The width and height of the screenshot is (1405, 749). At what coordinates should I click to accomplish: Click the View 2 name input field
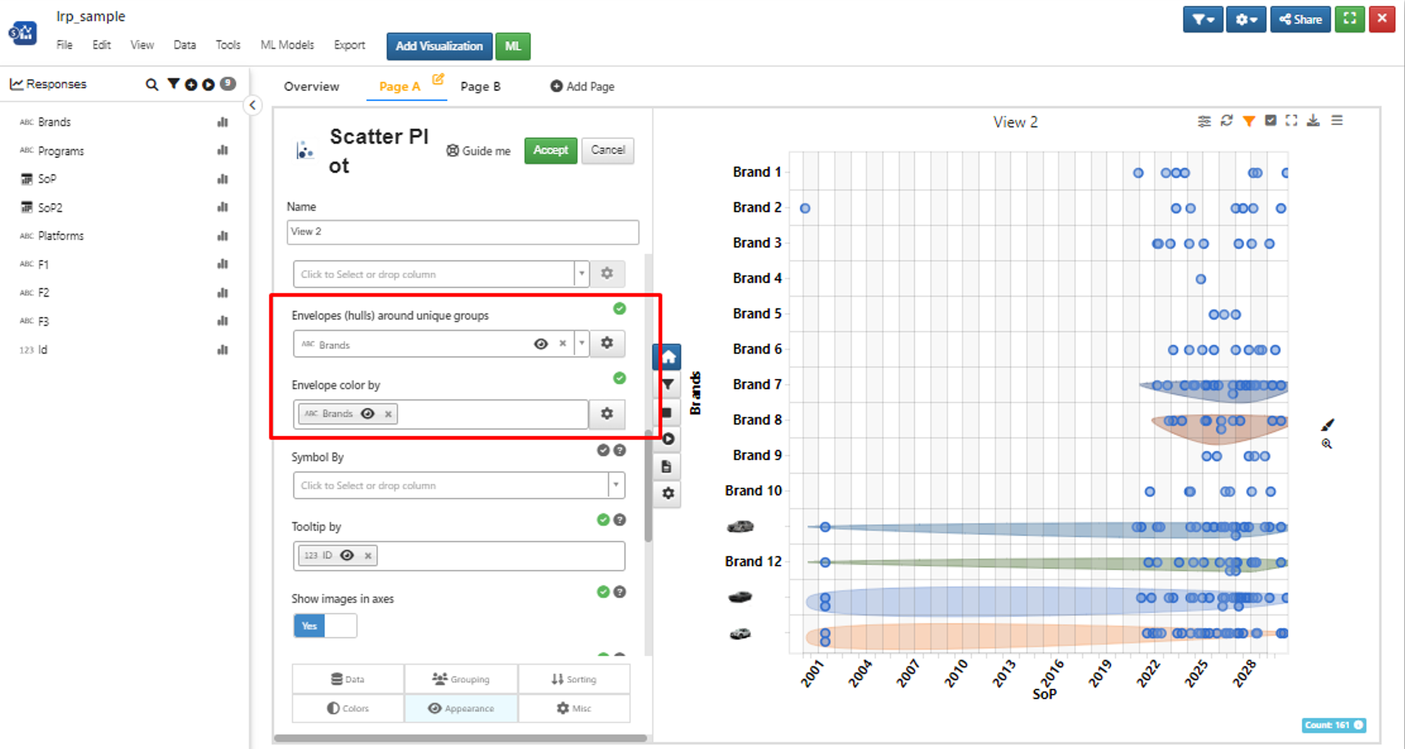tap(463, 232)
